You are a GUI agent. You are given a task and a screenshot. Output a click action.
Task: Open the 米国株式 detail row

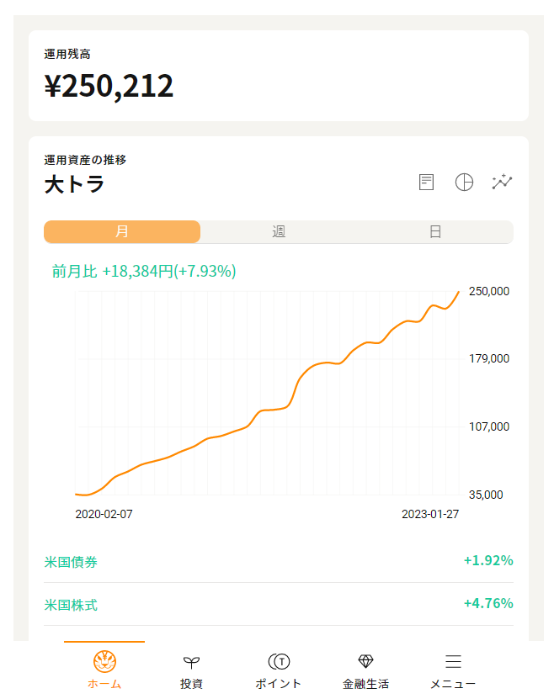point(278,606)
